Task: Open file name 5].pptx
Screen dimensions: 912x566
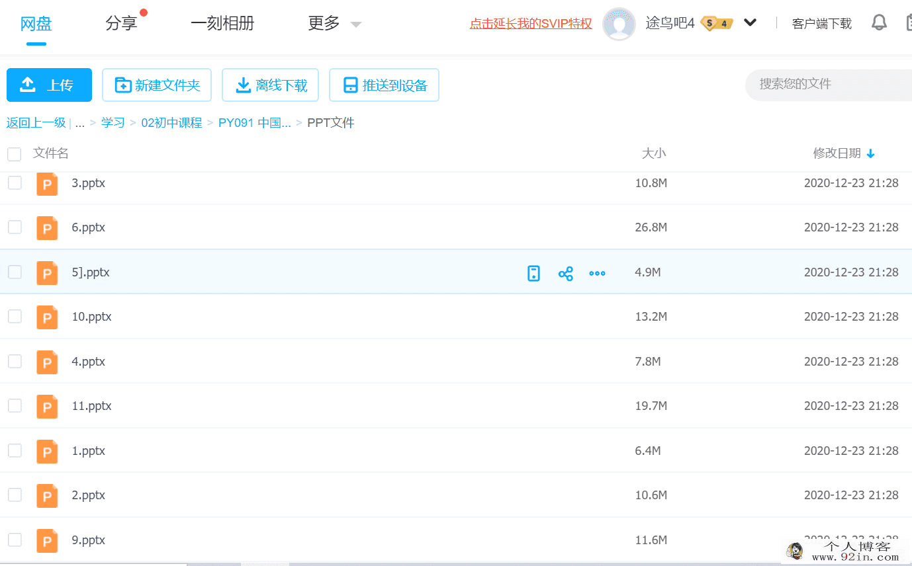Action: pyautogui.click(x=91, y=272)
